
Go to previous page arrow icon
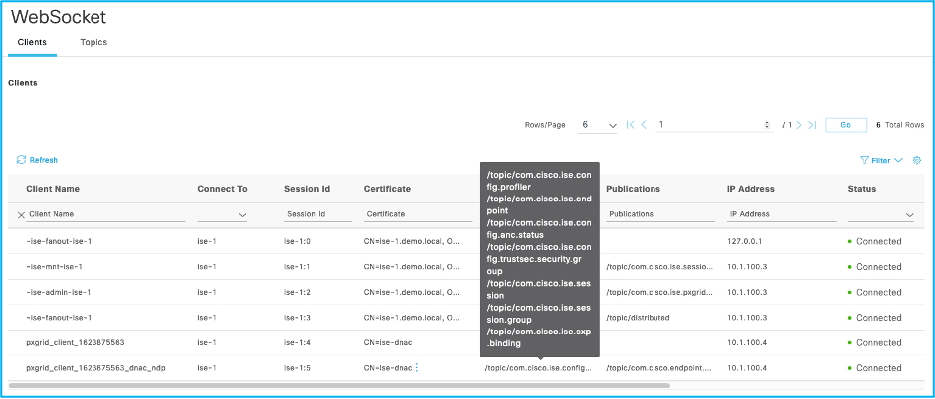click(644, 125)
